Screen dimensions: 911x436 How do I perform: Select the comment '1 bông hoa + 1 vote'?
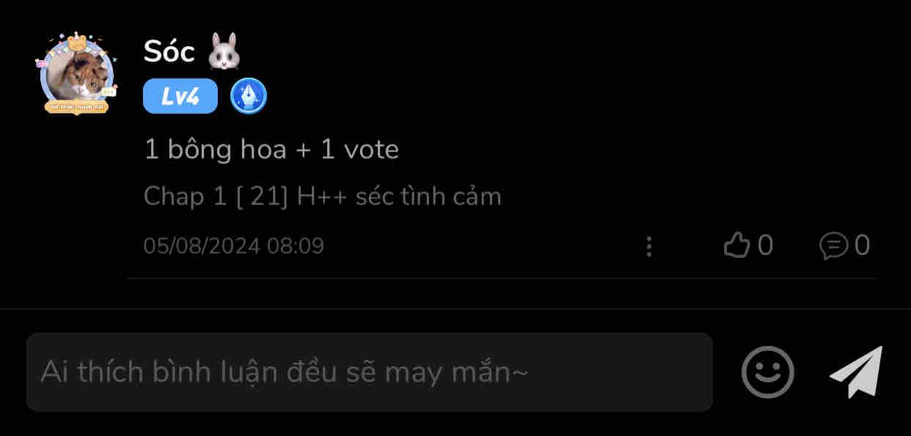271,149
